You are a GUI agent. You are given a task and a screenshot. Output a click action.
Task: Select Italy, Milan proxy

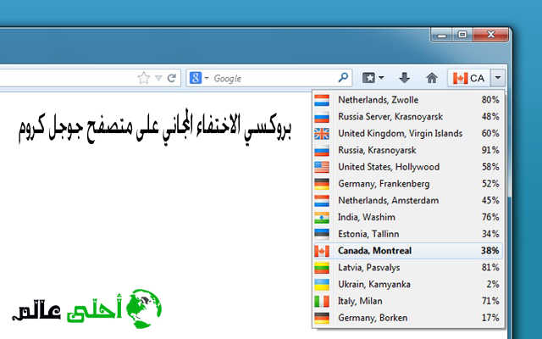[x=408, y=302]
